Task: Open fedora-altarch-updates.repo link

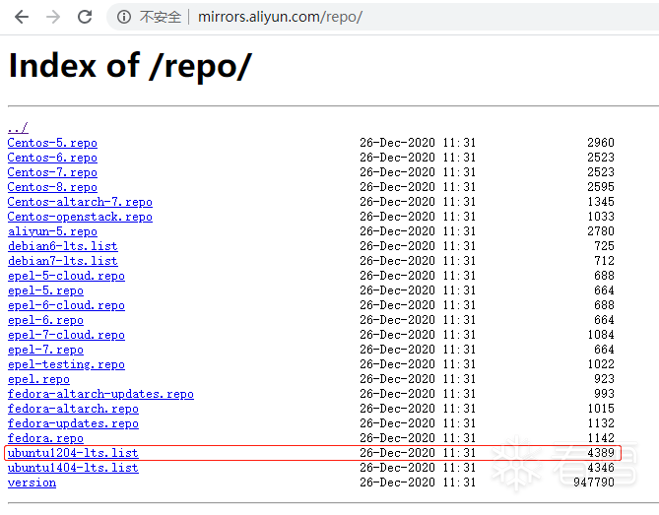Action: click(100, 394)
